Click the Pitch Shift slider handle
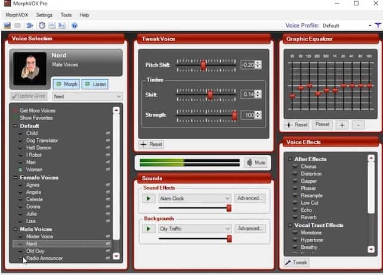This screenshot has height=275, width=383. pos(203,65)
